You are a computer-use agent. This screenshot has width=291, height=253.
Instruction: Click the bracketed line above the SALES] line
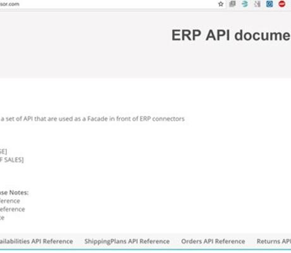point(3,151)
